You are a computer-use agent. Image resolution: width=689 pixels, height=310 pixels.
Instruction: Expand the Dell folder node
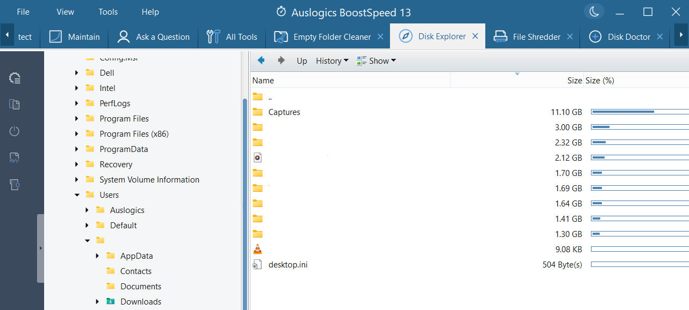[x=76, y=72]
